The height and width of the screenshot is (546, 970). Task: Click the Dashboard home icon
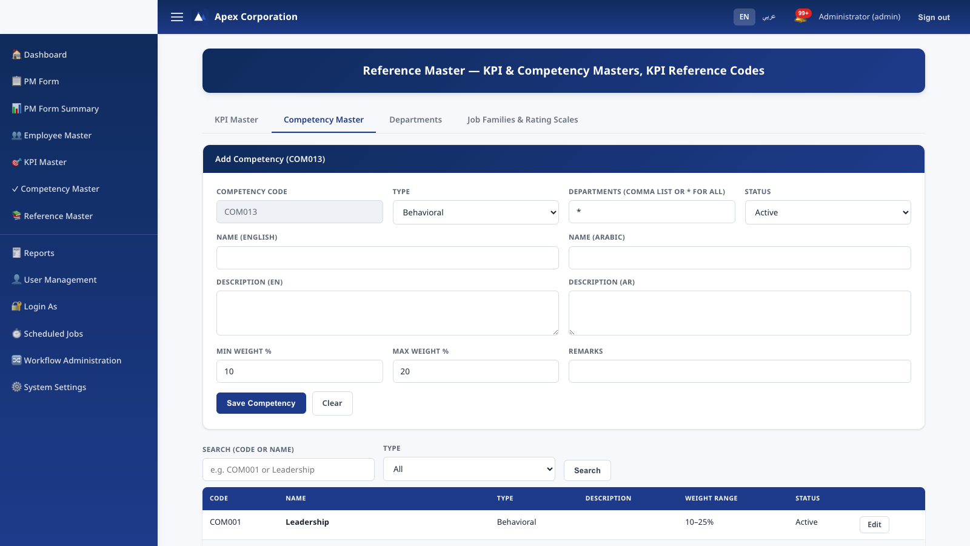tap(16, 55)
